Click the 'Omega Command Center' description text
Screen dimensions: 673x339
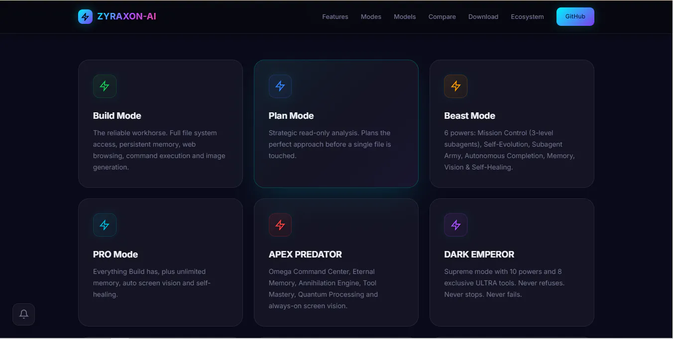(323, 289)
